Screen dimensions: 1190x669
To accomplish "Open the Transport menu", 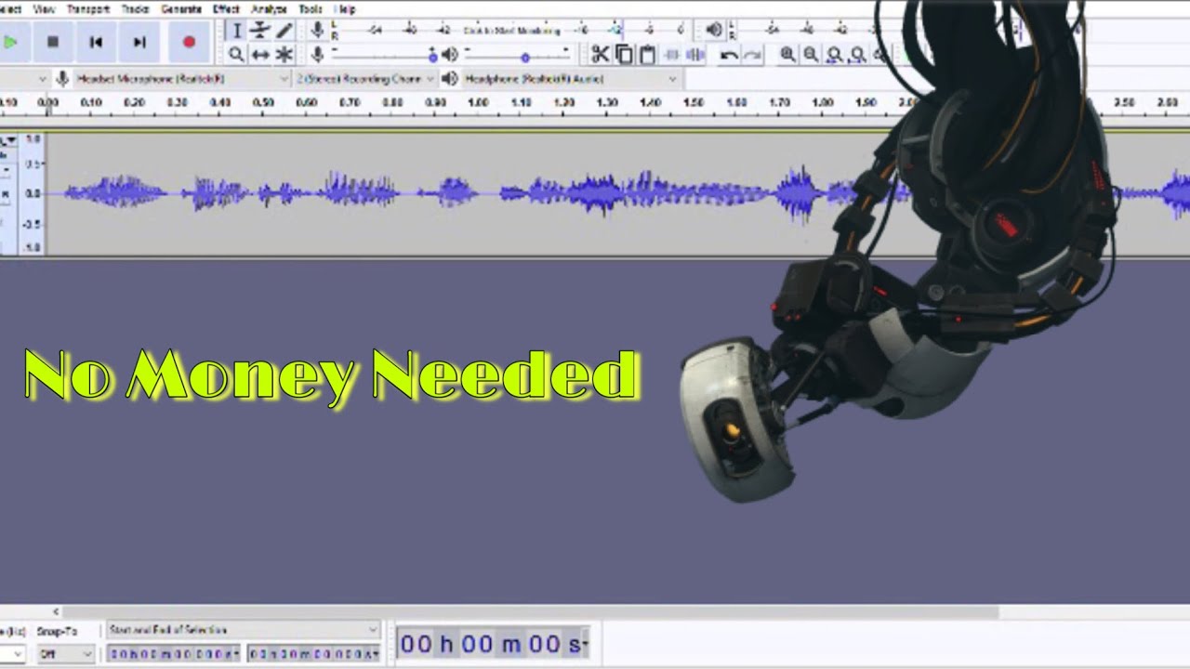I will [88, 8].
